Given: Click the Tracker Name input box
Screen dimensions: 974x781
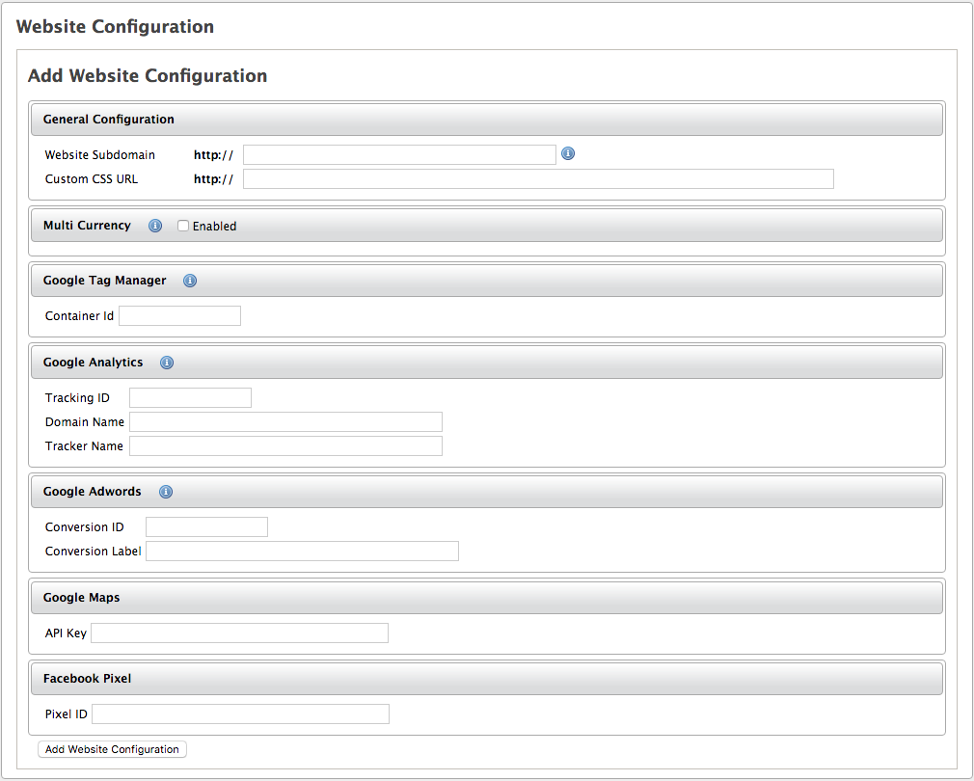Looking at the screenshot, I should pos(285,446).
